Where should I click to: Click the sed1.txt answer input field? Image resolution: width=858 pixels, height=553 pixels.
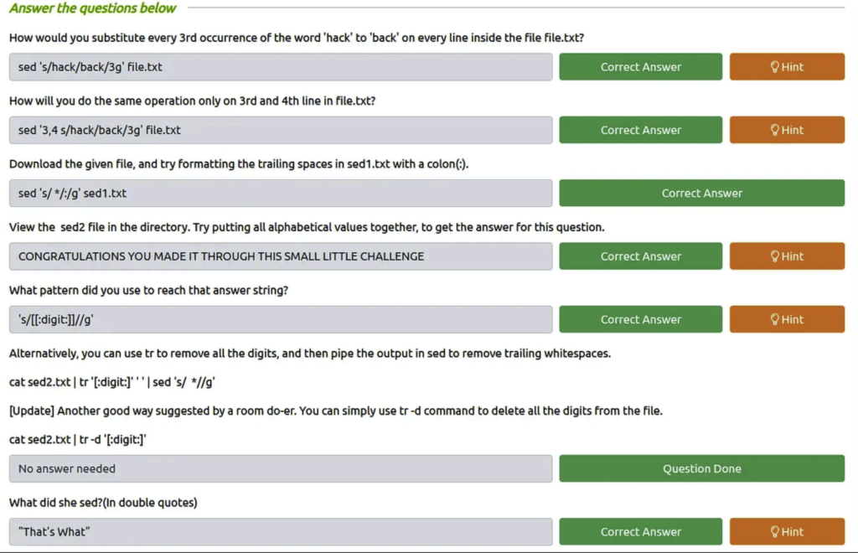click(x=281, y=193)
